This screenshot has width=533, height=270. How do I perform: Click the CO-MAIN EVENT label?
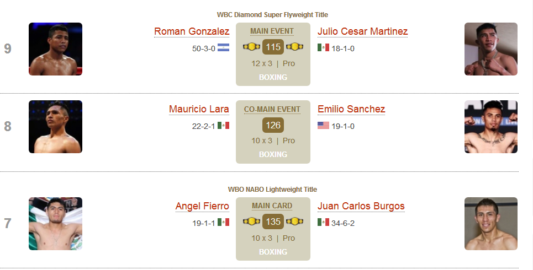click(x=272, y=109)
